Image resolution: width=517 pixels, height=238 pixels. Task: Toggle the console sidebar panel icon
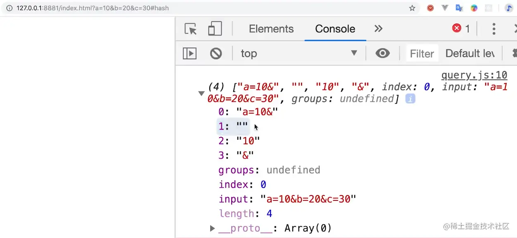point(190,53)
